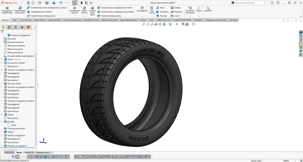Screen dimensions: 303x162
Task: Click Wyciągnięcie dodania/bazy tool
Action: (x=7, y=10)
